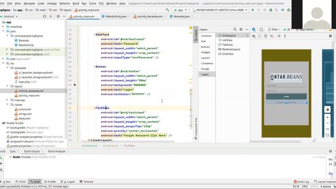Open the VCS menu
The image size is (336, 189).
click(101, 4)
